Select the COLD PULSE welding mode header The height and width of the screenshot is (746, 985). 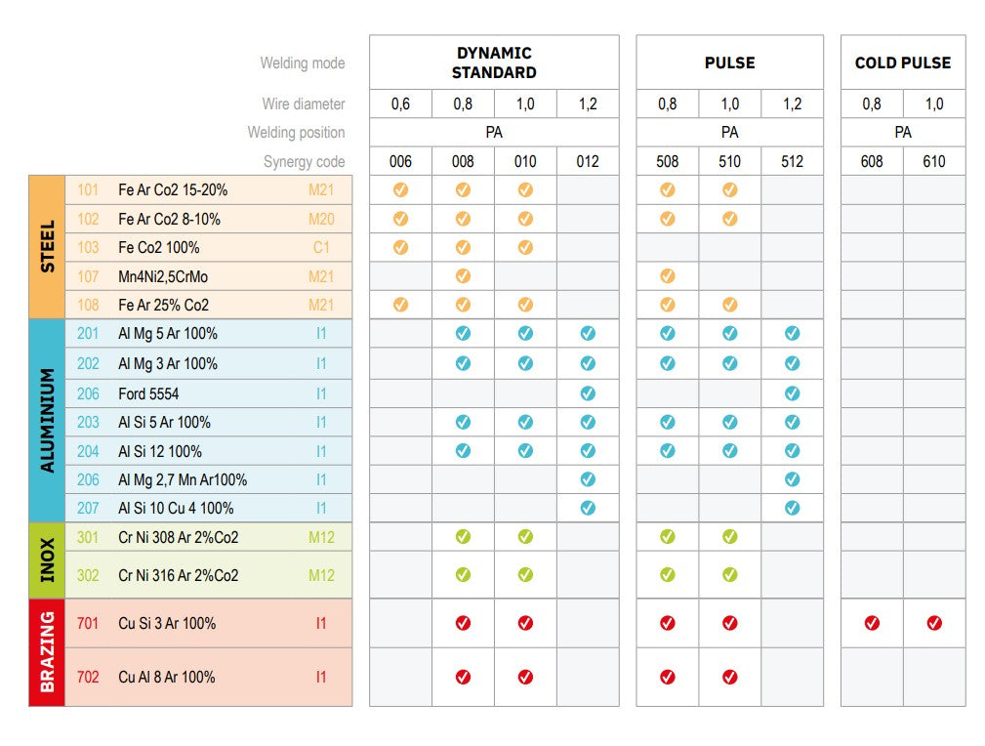[903, 62]
